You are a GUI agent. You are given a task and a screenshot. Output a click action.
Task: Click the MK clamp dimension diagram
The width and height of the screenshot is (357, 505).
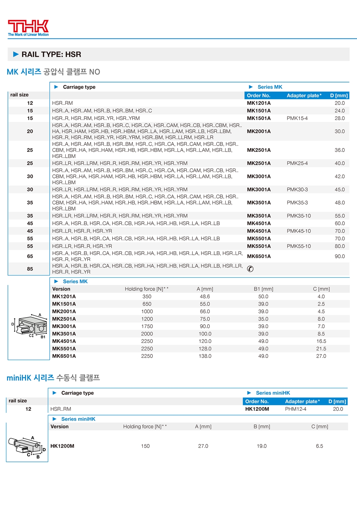coord(29,326)
